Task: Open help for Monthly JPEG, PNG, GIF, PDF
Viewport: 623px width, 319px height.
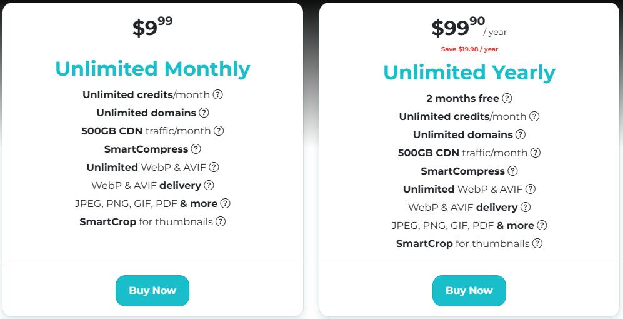Action: (225, 204)
